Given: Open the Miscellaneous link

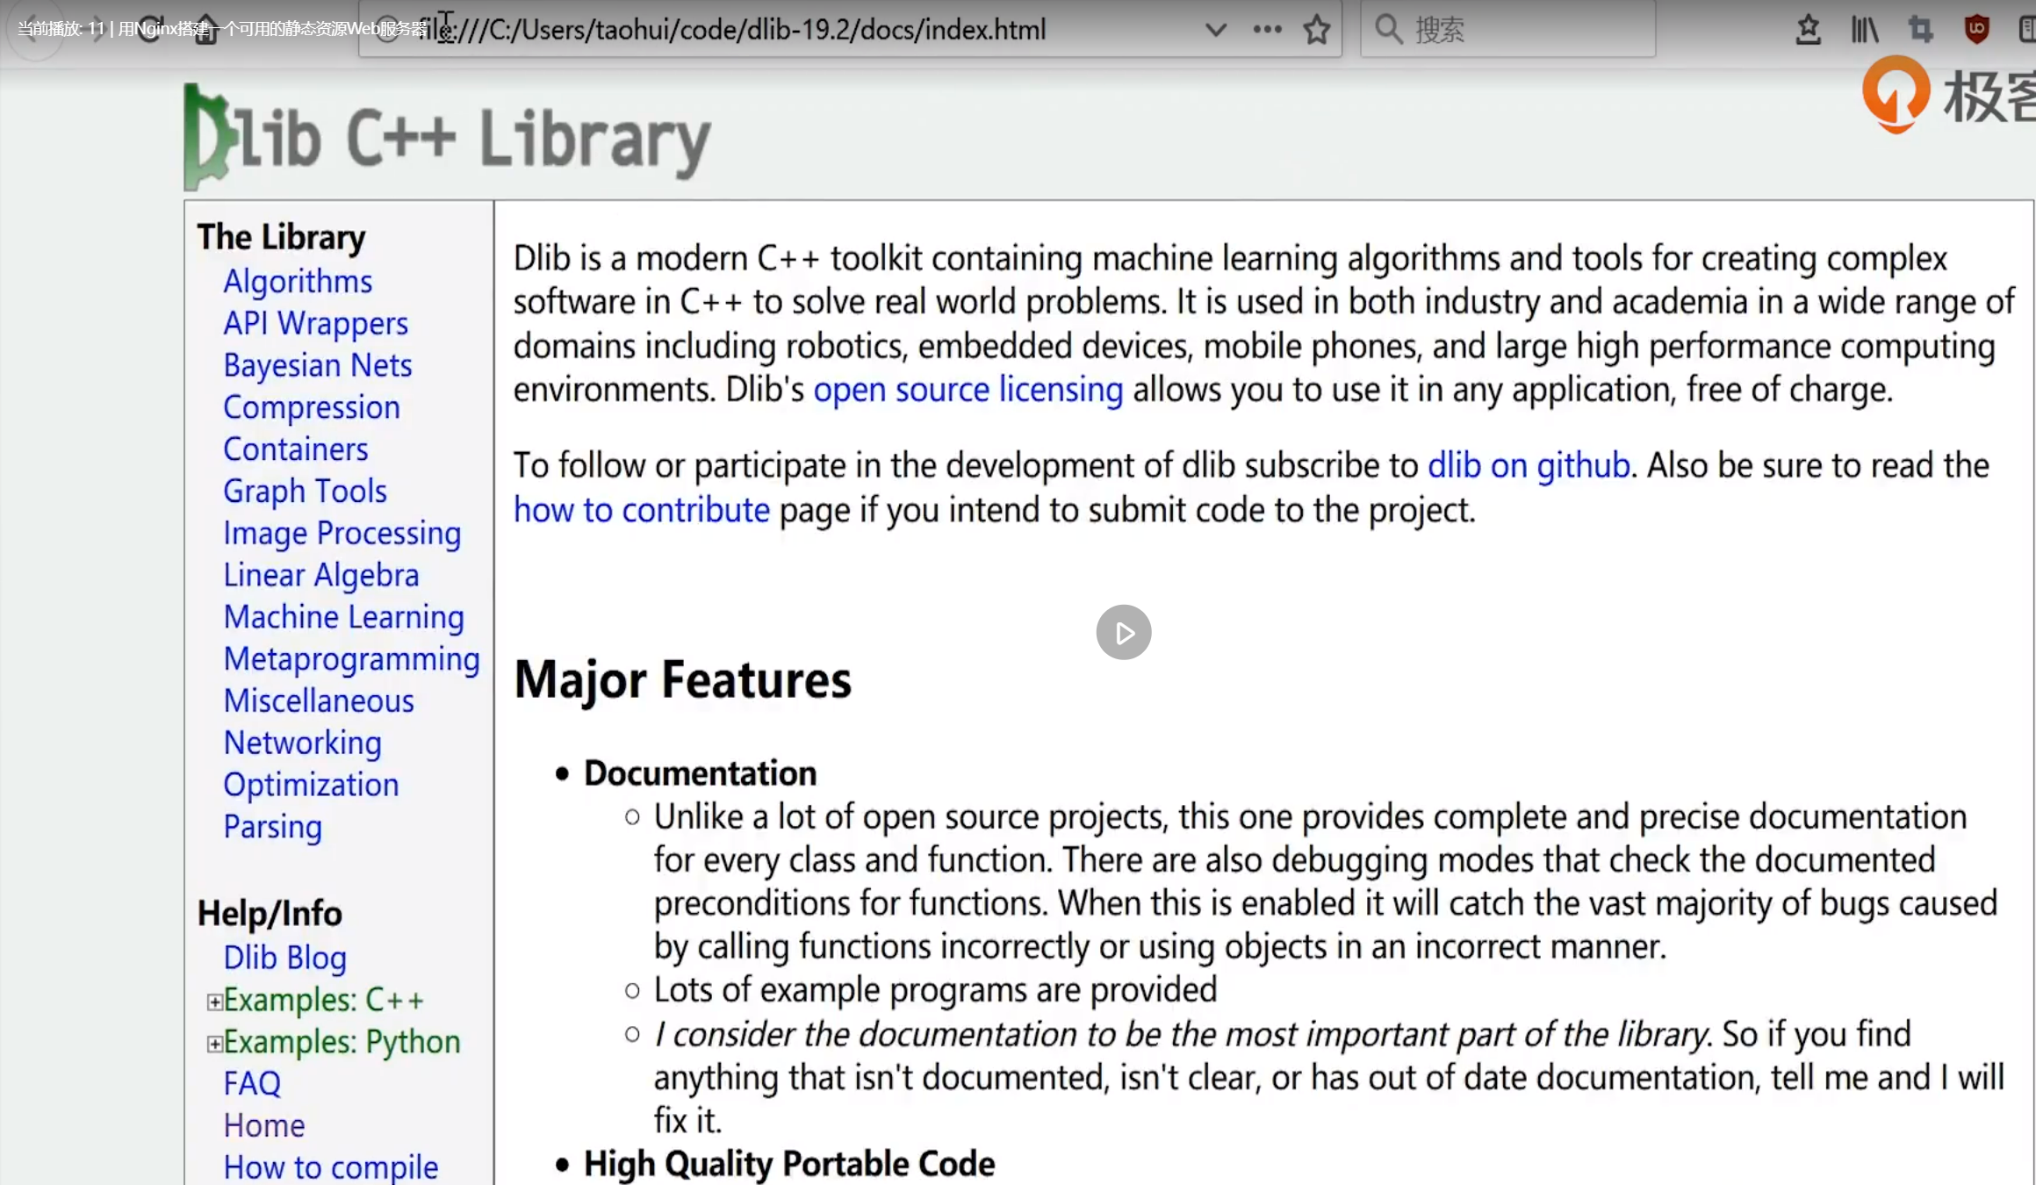Looking at the screenshot, I should (319, 701).
